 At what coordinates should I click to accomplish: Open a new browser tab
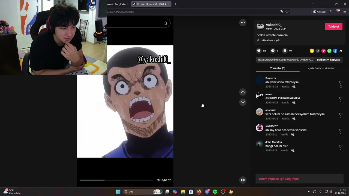pyautogui.click(x=175, y=4)
